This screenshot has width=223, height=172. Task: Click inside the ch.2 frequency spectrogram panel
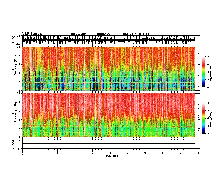tap(110, 115)
